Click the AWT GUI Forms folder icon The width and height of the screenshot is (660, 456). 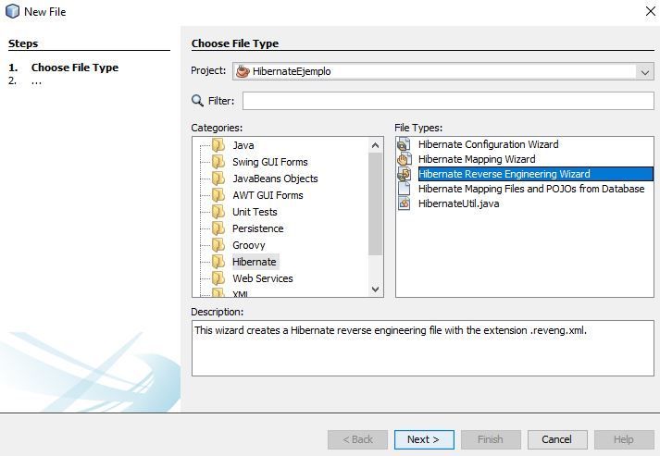click(218, 195)
